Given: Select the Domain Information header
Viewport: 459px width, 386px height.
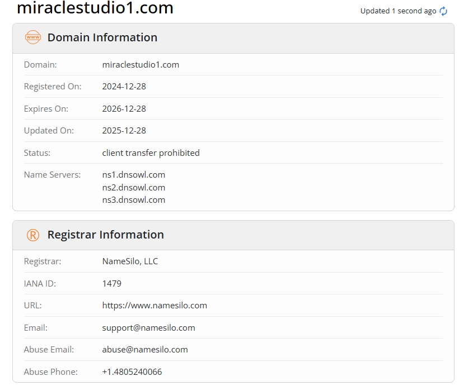Looking at the screenshot, I should 102,37.
